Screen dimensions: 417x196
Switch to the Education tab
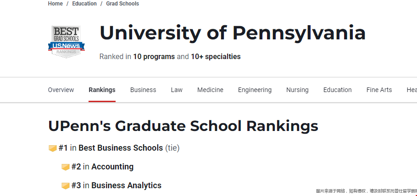(338, 90)
